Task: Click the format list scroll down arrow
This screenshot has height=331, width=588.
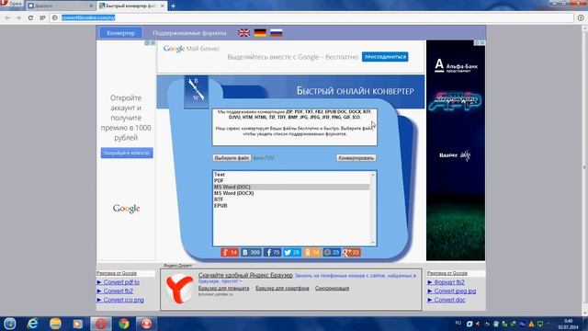Action: pyautogui.click(x=373, y=242)
